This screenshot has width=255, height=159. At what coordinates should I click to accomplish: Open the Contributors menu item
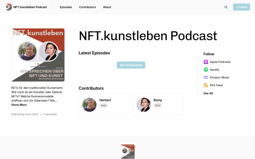[x=88, y=7]
